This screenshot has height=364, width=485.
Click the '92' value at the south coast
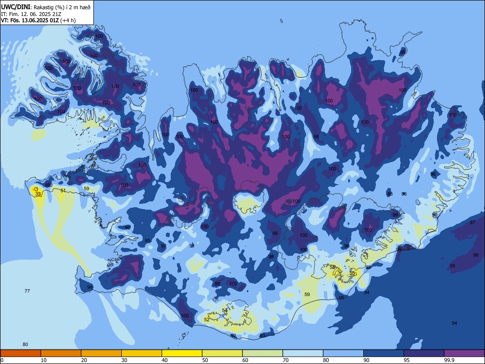tap(233, 336)
